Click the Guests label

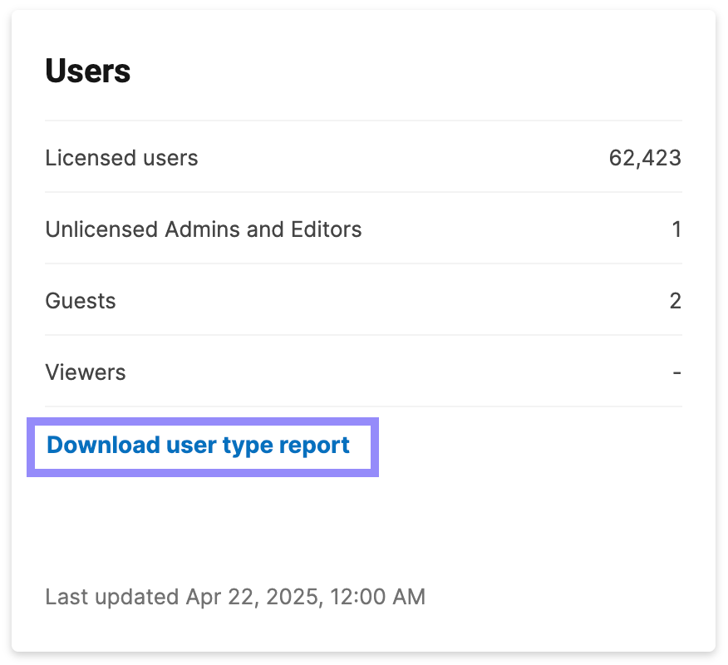(x=81, y=301)
